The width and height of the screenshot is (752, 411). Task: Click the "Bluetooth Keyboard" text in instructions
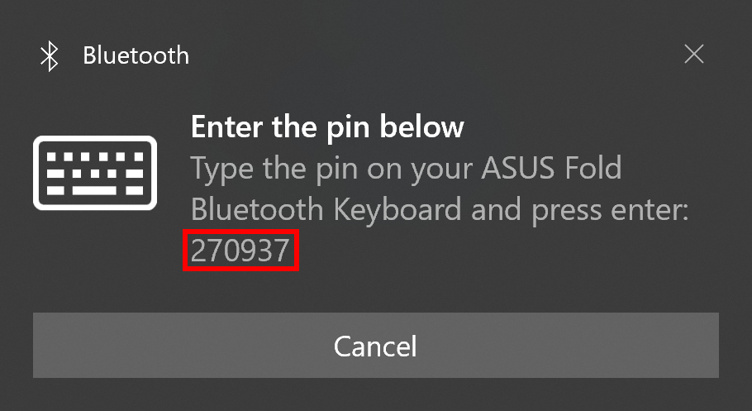coord(326,209)
